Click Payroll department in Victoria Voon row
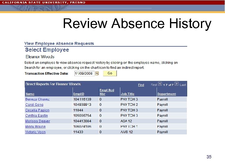This screenshot has height=168, width=225. 162,132
